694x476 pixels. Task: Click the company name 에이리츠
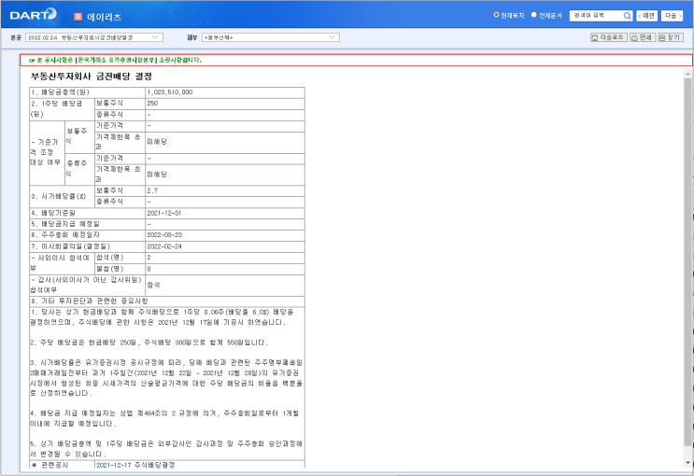tap(104, 17)
